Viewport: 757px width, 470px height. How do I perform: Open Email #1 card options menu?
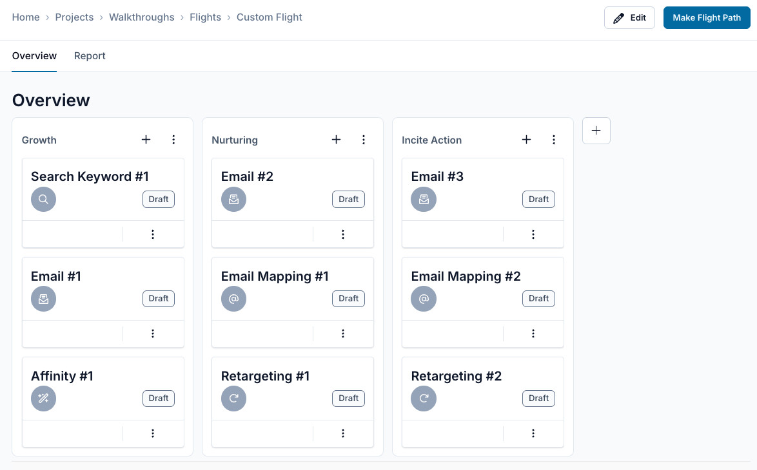point(153,334)
